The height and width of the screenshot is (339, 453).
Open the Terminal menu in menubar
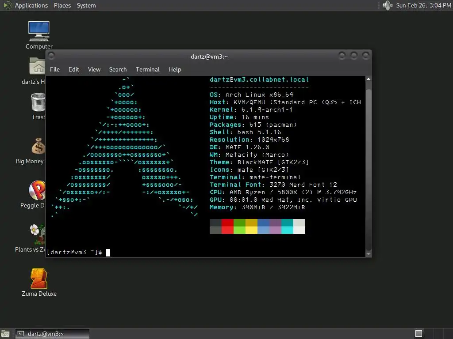point(148,69)
